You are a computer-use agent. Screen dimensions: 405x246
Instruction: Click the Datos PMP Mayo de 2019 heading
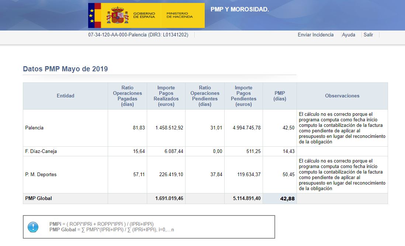tap(65, 69)
